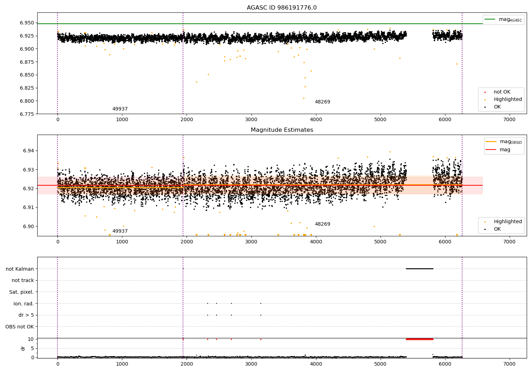Viewport: 532px width, 372px height.
Task: Click the 49937 label in the middle plot
Action: click(x=120, y=231)
